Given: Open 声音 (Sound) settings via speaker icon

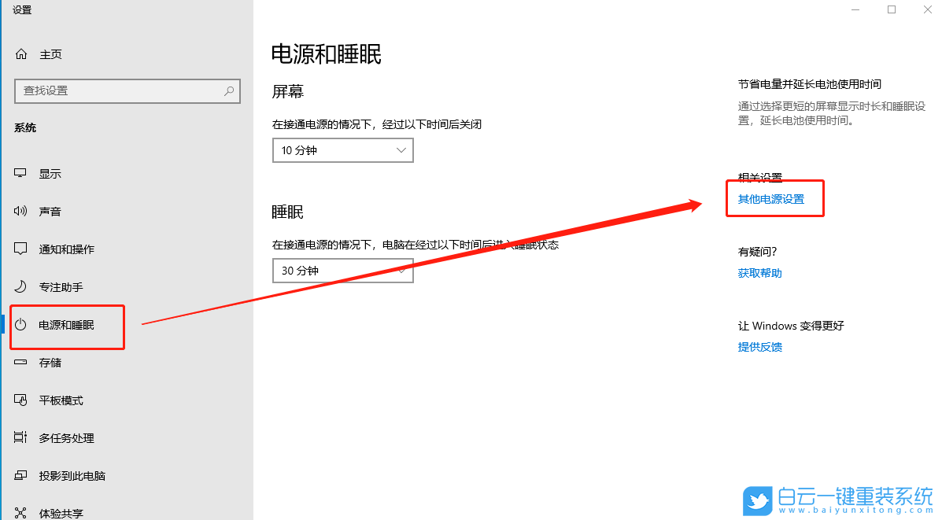Looking at the screenshot, I should coord(20,211).
